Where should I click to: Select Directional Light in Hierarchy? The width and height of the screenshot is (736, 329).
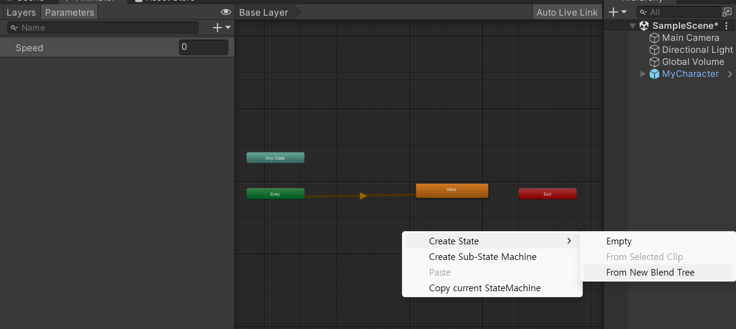click(x=698, y=50)
